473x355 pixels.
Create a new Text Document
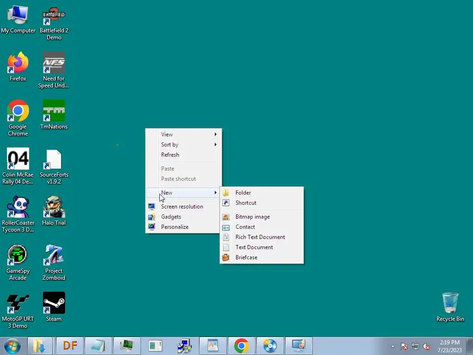click(261, 247)
